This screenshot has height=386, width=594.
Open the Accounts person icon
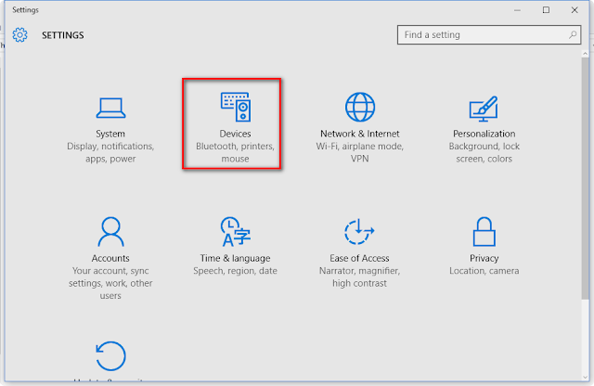pos(110,231)
